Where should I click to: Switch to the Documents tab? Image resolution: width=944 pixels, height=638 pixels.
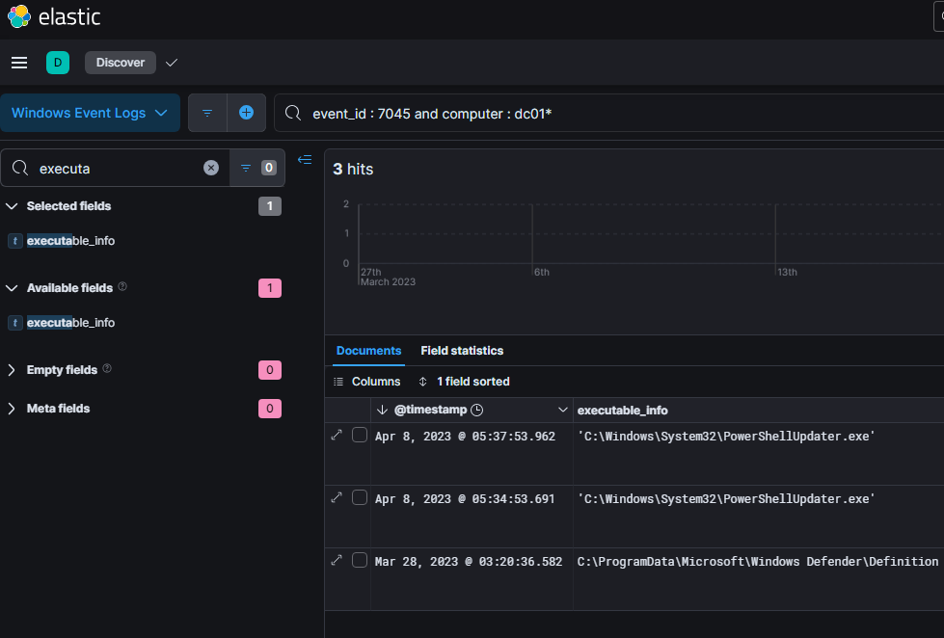368,351
